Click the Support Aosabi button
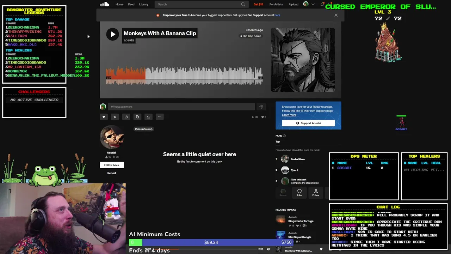 point(308,123)
